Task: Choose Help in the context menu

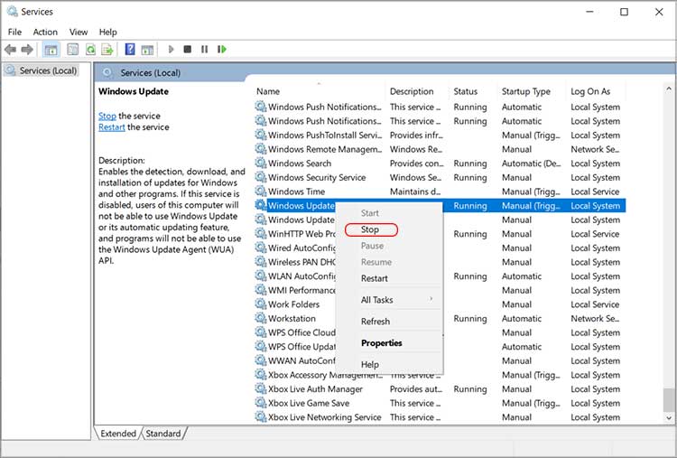Action: pyautogui.click(x=370, y=364)
